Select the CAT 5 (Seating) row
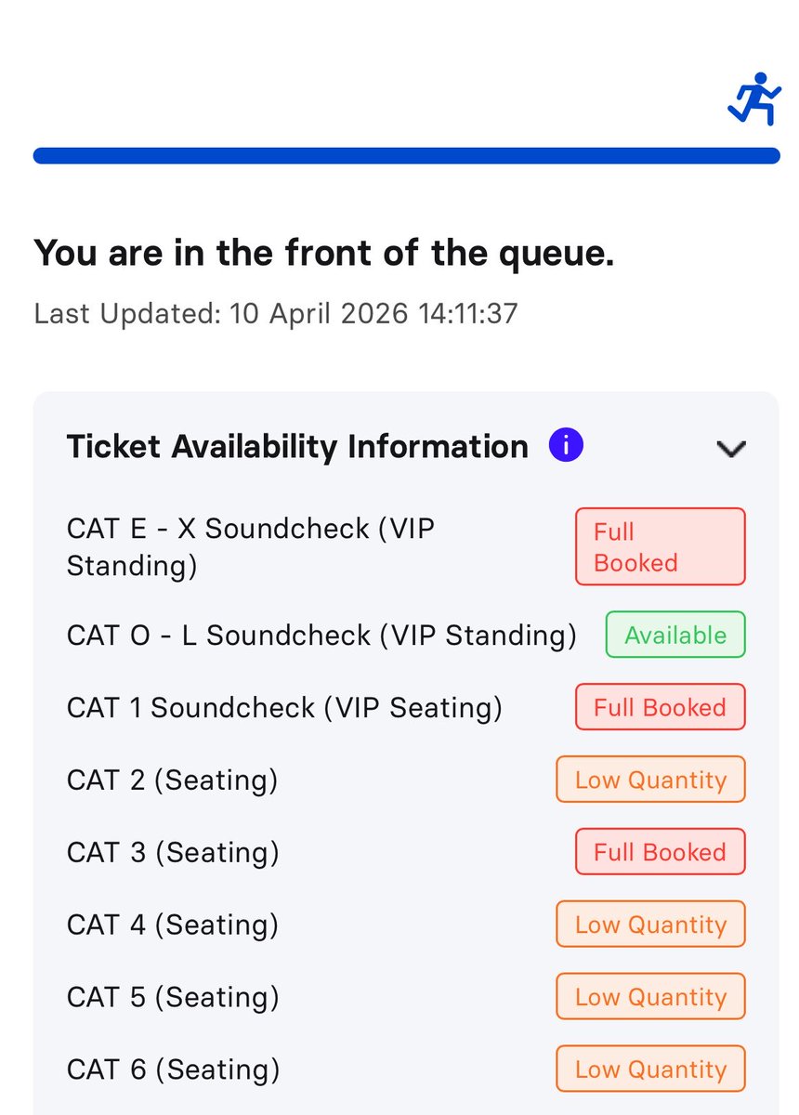This screenshot has height=1115, width=799. [x=173, y=997]
